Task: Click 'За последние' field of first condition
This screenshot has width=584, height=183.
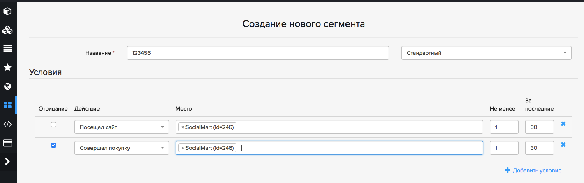Action: click(539, 127)
